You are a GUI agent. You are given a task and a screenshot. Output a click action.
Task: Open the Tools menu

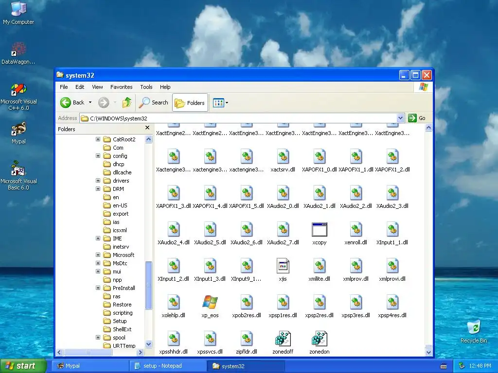click(x=146, y=87)
